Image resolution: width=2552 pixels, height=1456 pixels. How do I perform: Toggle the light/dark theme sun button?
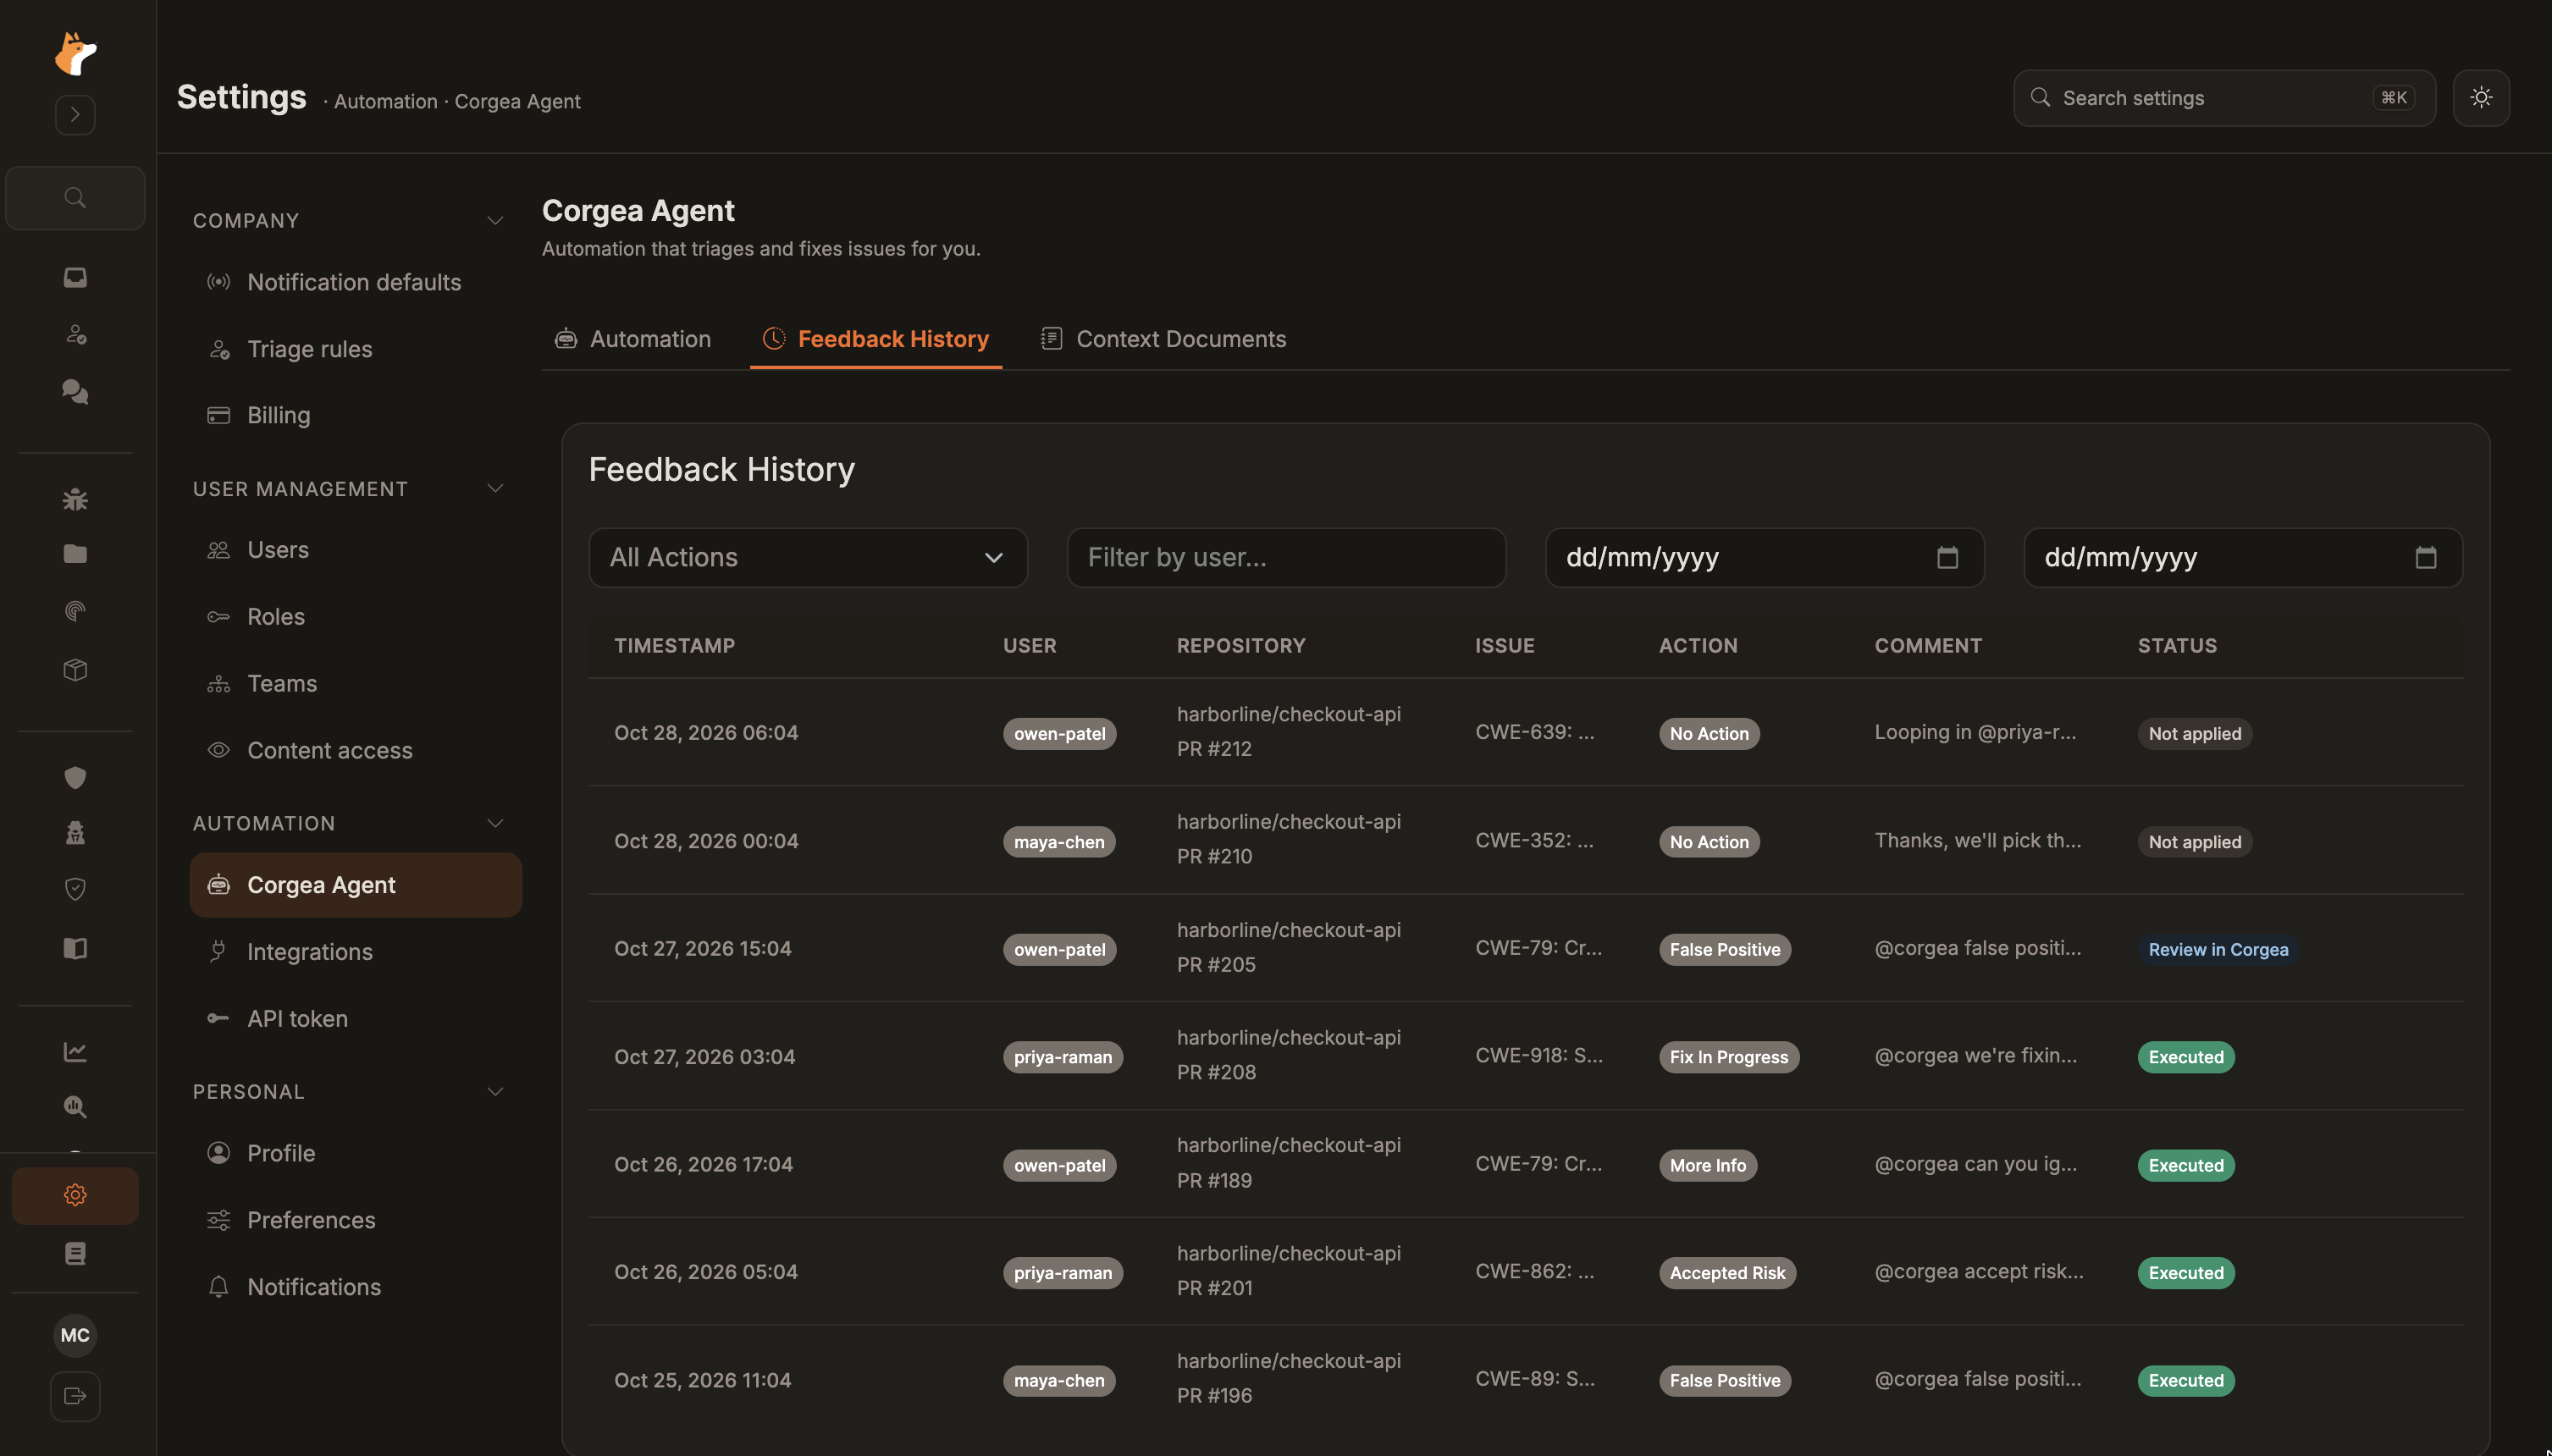pyautogui.click(x=2481, y=98)
